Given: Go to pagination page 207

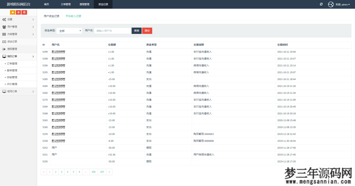Looking at the screenshot, I should pos(102,171).
